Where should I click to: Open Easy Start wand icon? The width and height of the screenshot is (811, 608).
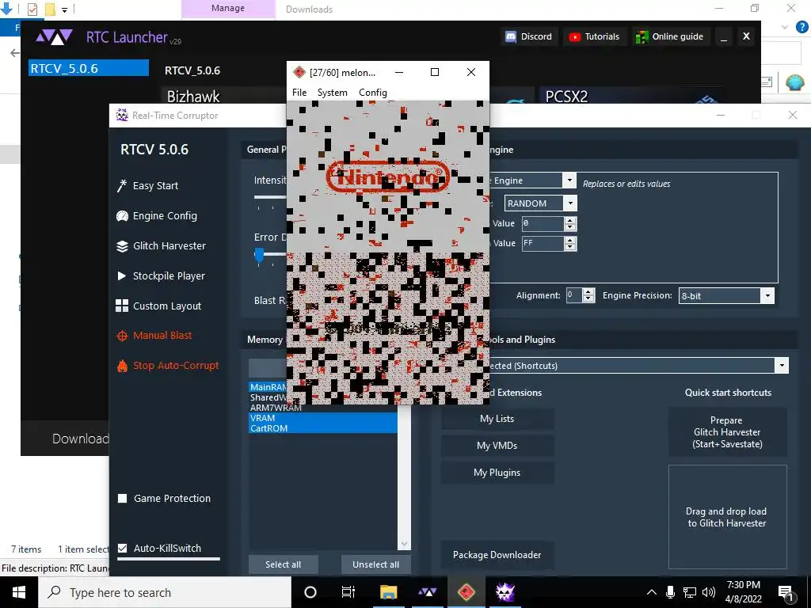click(122, 185)
